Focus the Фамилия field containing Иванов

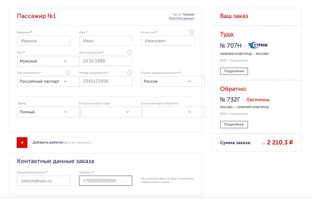[x=43, y=41]
